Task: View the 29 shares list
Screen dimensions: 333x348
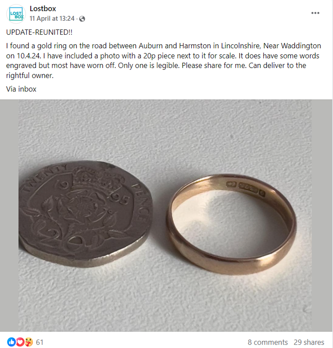Action: coord(309,342)
